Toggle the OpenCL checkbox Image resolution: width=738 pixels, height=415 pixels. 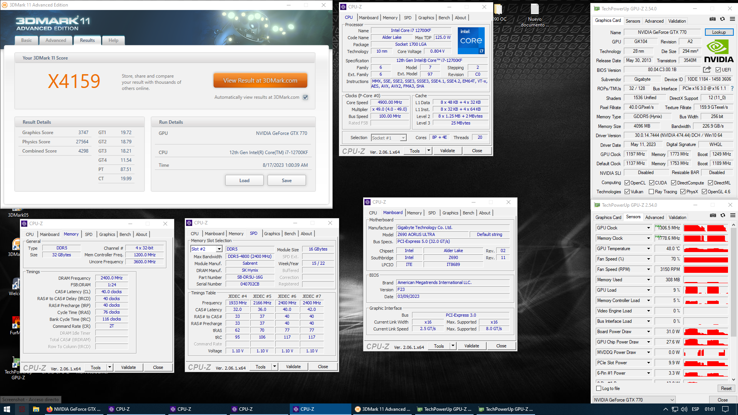pos(627,183)
